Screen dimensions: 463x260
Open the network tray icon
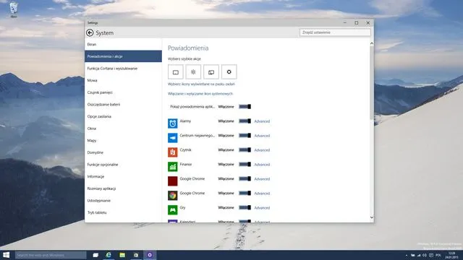pos(419,255)
